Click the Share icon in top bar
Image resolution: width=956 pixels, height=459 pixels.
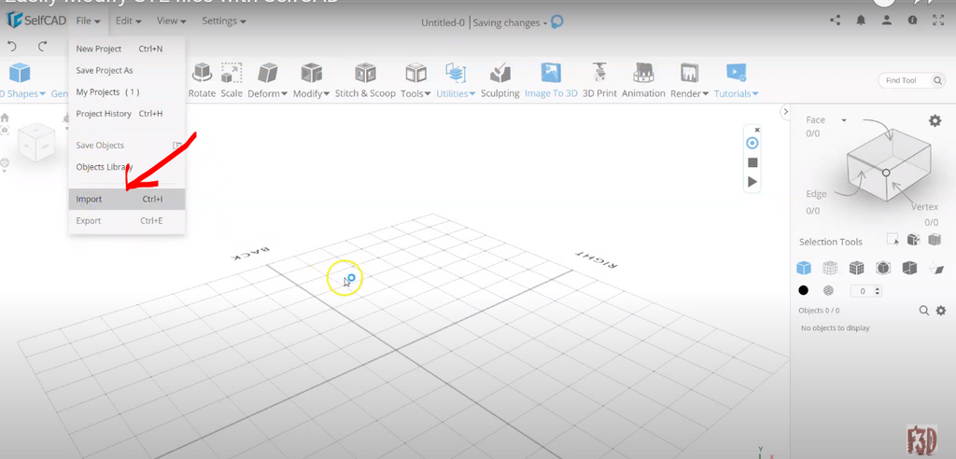(835, 21)
